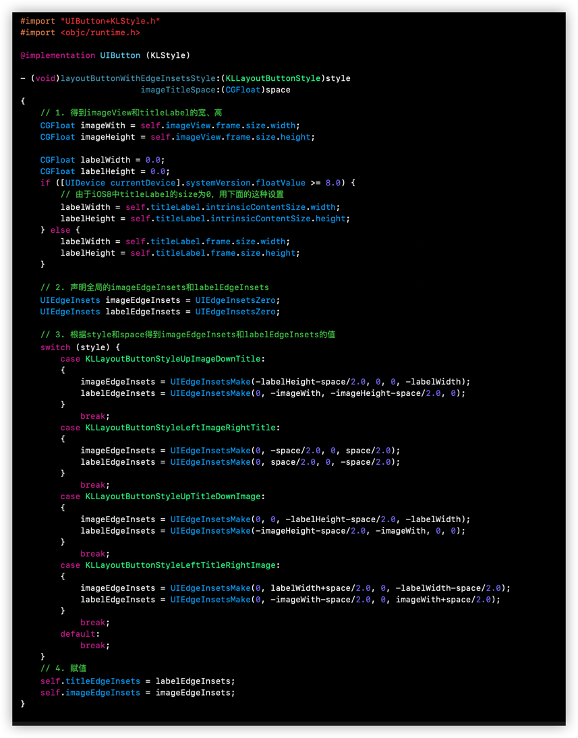Click the comment starting '// 1.'

tap(131, 113)
